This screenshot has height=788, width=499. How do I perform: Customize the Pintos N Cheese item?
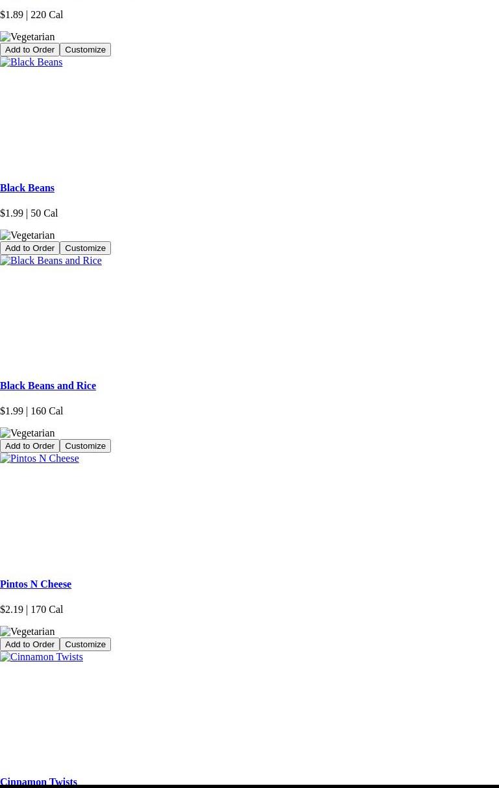coord(85,645)
